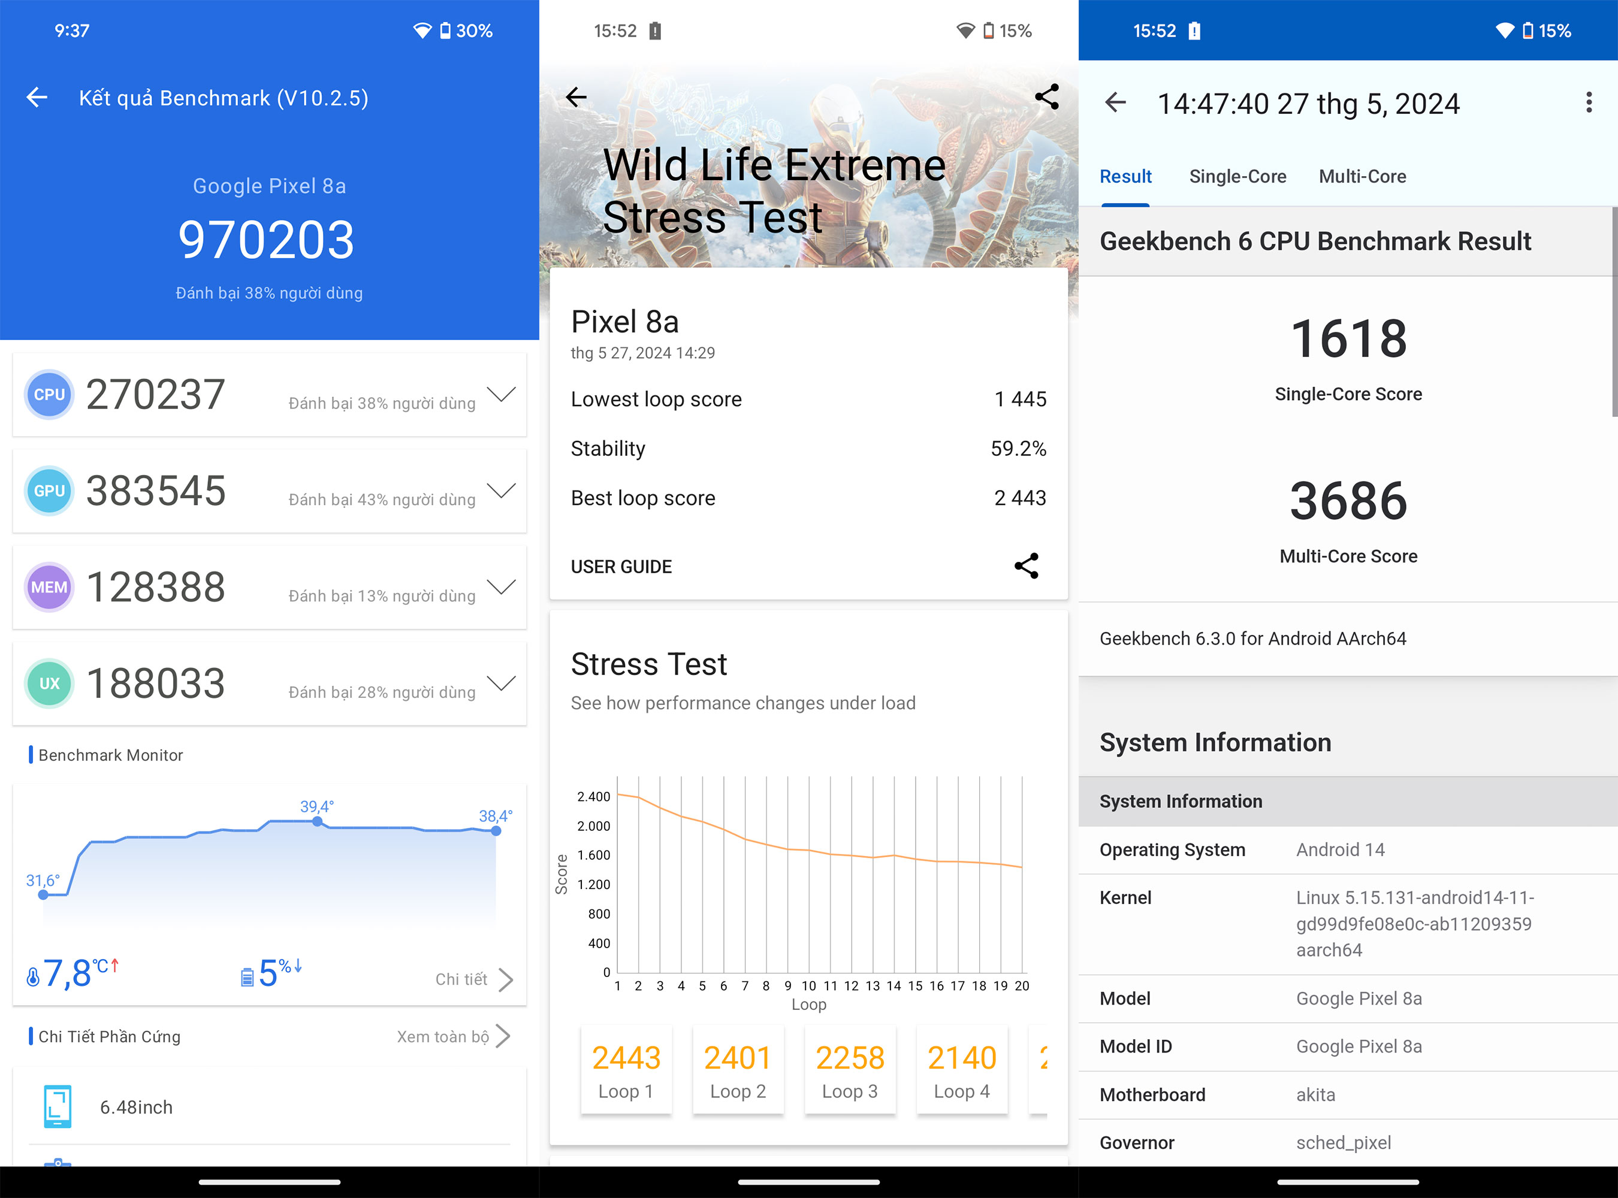Tap the 38,4° end point on temperature chart
Image resolution: width=1618 pixels, height=1198 pixels.
[x=496, y=831]
